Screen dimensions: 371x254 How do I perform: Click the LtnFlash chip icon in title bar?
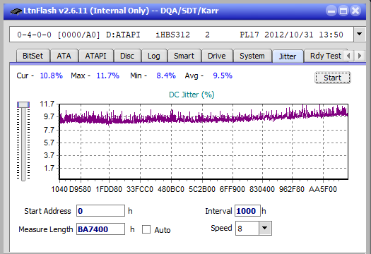(x=16, y=11)
